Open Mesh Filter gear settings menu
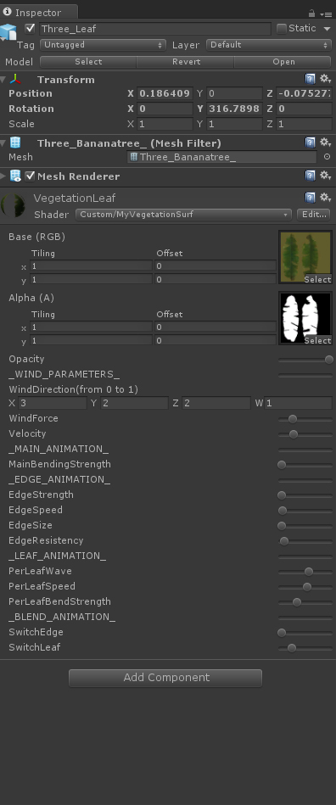 [325, 143]
